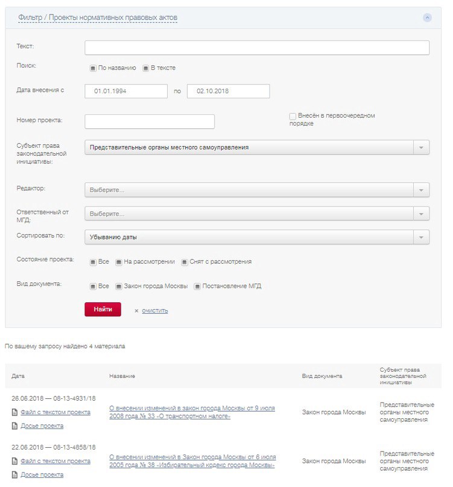
Task: Toggle the На рассмотрении state checkbox
Action: coord(119,262)
